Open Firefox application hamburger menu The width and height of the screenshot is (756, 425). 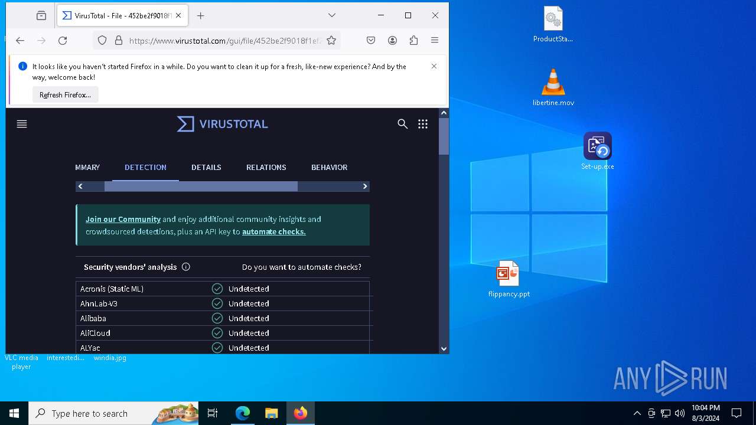(x=435, y=41)
